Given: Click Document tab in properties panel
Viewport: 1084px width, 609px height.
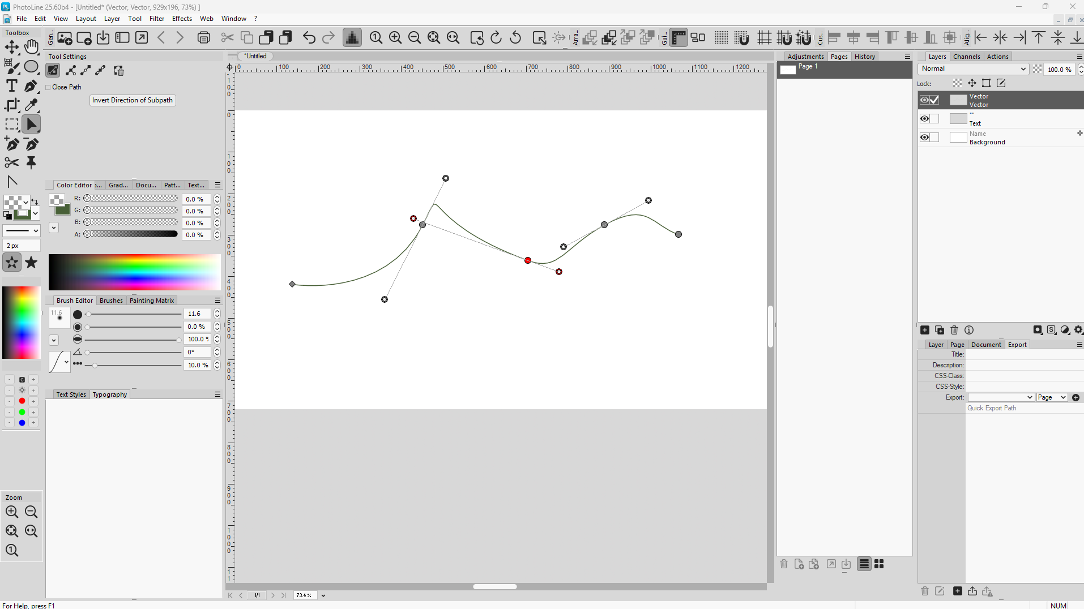Looking at the screenshot, I should tap(986, 345).
